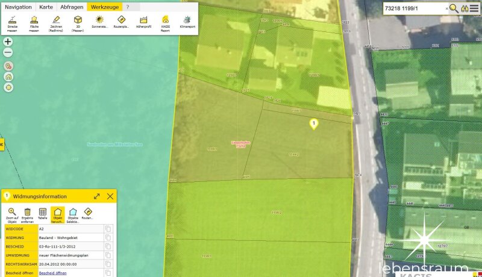Screen dimensions: 482x277
Task: Open the Zeichnen (Redlining) tool
Action: point(57,23)
